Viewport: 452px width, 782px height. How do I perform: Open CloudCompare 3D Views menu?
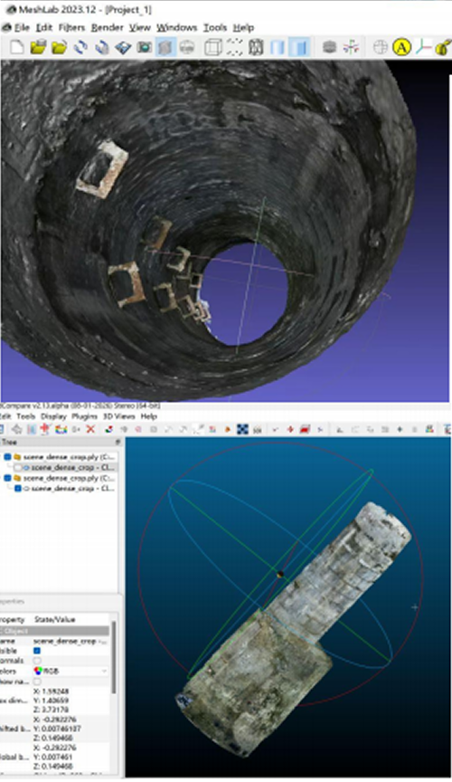[x=119, y=416]
